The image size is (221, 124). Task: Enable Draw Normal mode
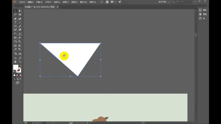(14, 79)
